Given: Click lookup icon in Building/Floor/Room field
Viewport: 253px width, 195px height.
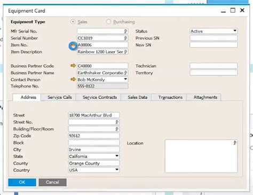Looking at the screenshot, I should [117, 129].
